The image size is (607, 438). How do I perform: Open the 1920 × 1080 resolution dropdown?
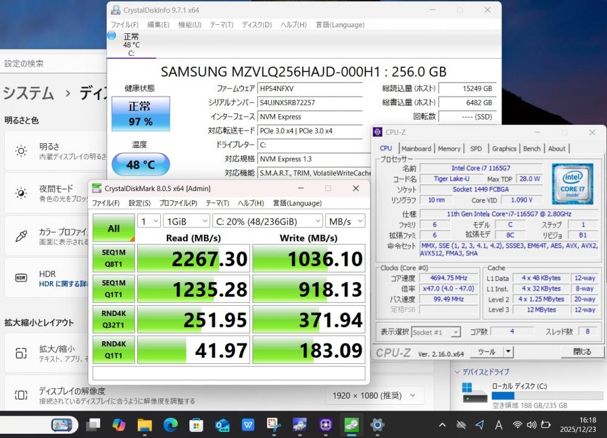[x=374, y=396]
